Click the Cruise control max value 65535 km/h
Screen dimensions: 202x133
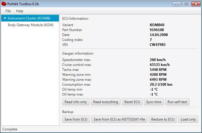[160, 65]
